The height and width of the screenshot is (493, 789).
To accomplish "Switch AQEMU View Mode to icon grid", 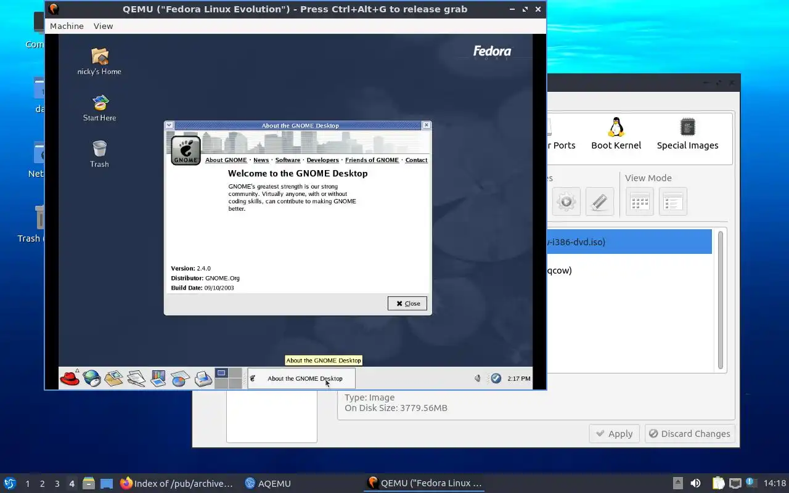I will pyautogui.click(x=639, y=202).
